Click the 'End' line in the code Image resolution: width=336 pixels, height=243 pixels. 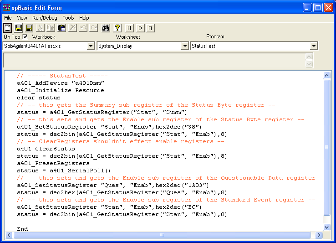point(22,229)
